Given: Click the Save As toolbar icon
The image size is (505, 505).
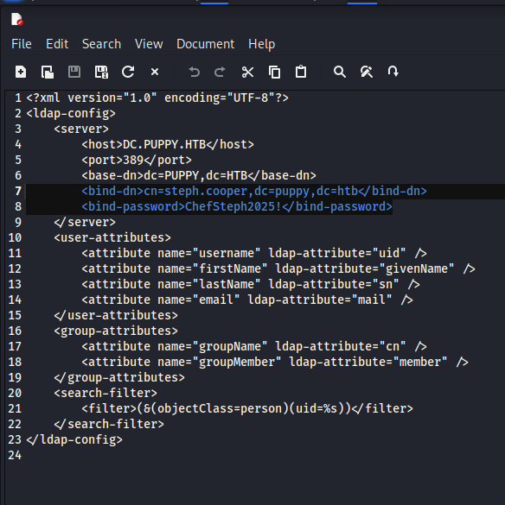Looking at the screenshot, I should (x=101, y=72).
